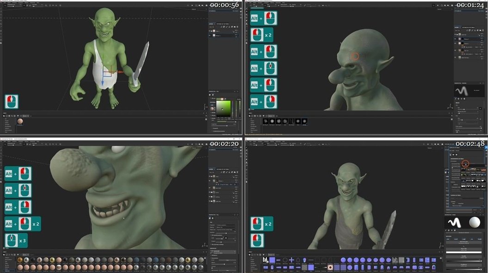
Task: Select first brush thumbnail in 00:01:24 shelf
Action: pyautogui.click(x=266, y=121)
